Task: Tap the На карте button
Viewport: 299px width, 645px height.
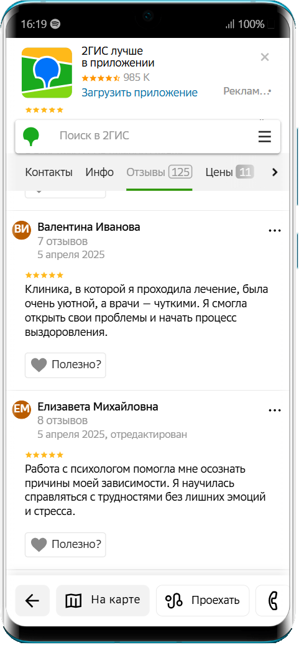Action: 103,601
